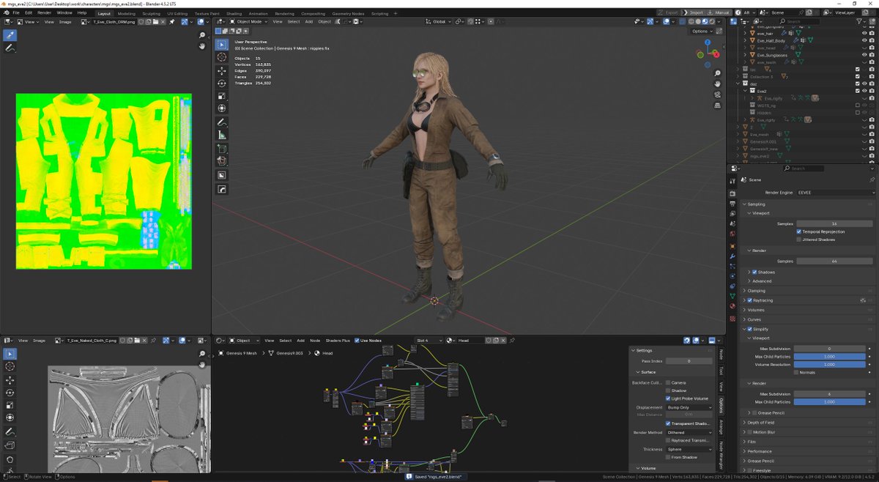The image size is (879, 482).
Task: Switch to the Modeling workspace tab
Action: pos(127,13)
